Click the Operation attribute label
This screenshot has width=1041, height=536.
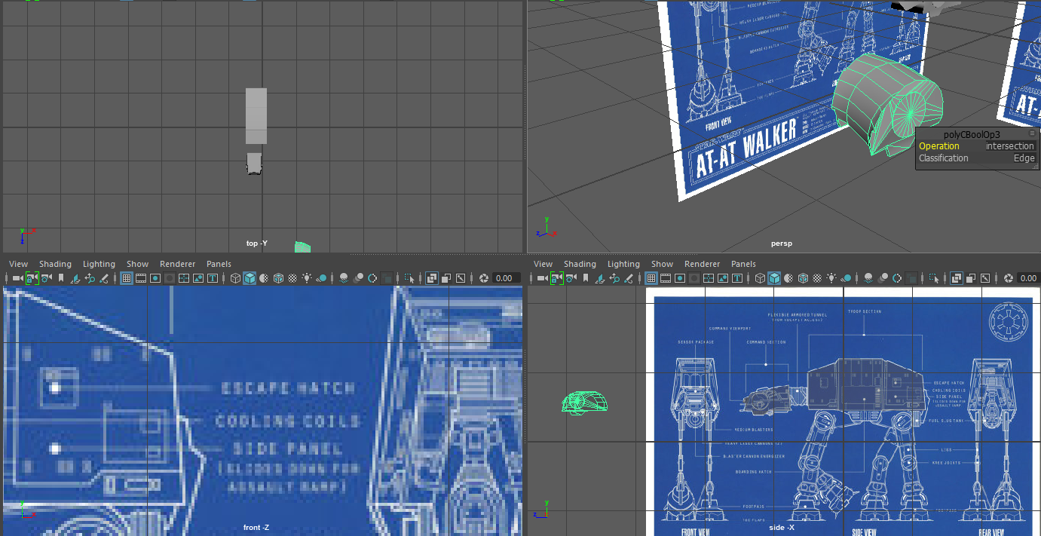click(939, 146)
